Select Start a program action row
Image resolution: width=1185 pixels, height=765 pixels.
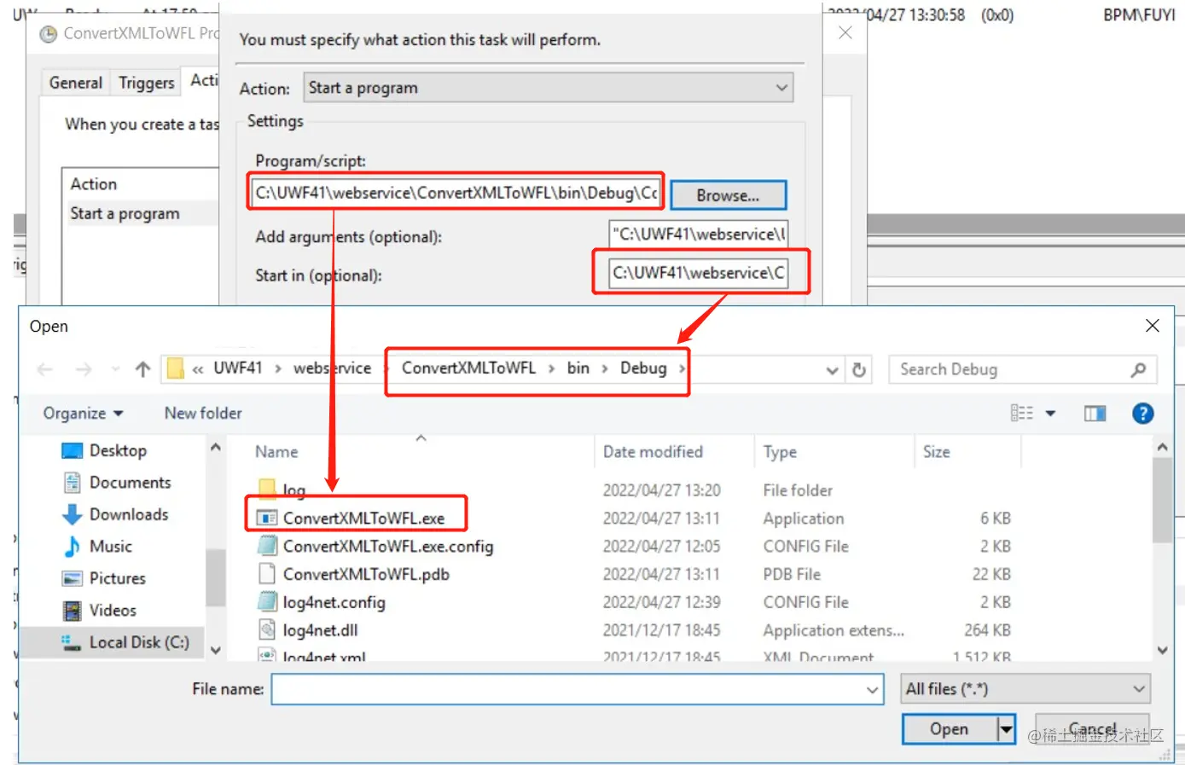[141, 213]
